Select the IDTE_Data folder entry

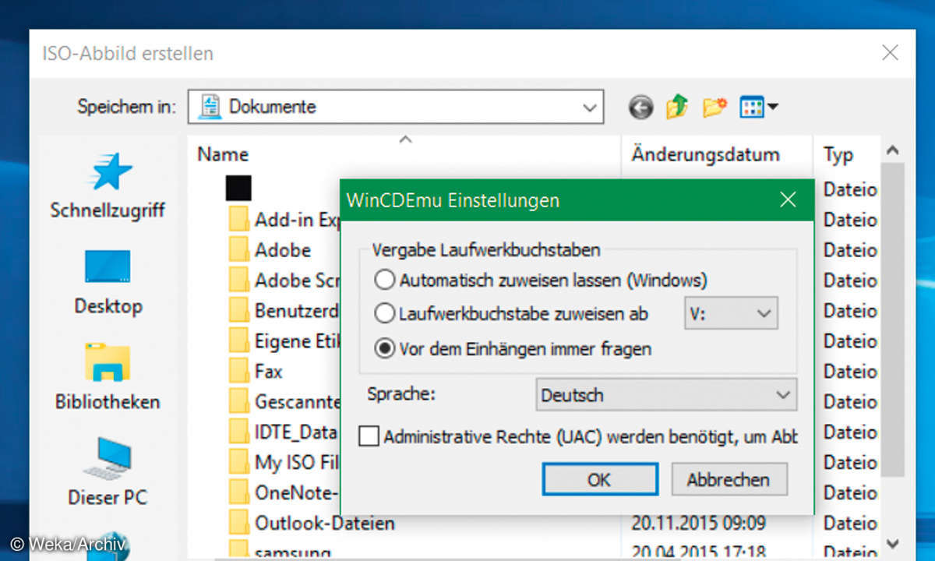(x=284, y=432)
